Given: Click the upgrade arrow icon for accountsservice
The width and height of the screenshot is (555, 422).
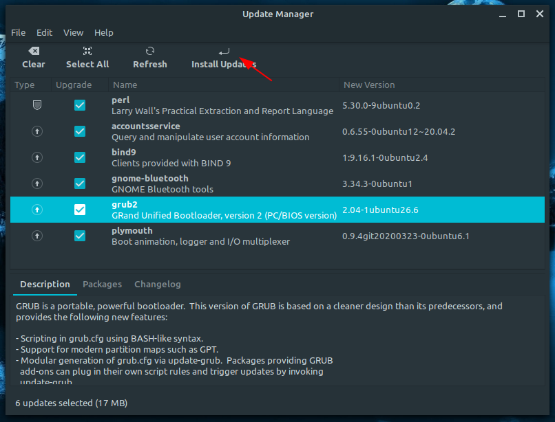Looking at the screenshot, I should (37, 131).
